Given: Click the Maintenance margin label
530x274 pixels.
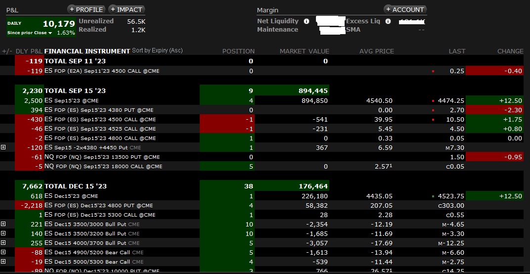Looking at the screenshot, I should tap(277, 30).
